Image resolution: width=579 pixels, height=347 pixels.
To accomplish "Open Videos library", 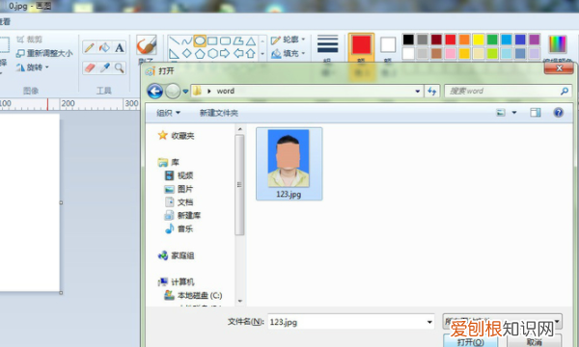I will (179, 175).
